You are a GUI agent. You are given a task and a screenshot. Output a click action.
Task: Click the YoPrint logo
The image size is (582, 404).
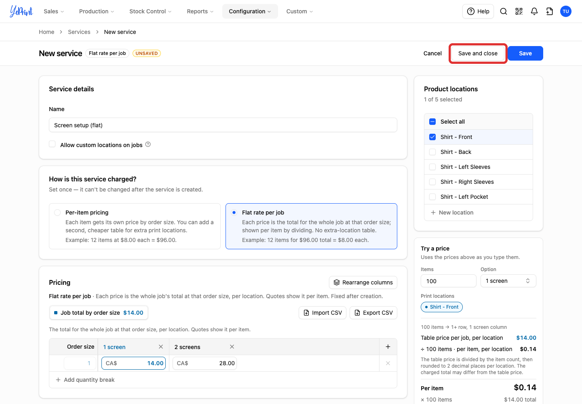21,11
